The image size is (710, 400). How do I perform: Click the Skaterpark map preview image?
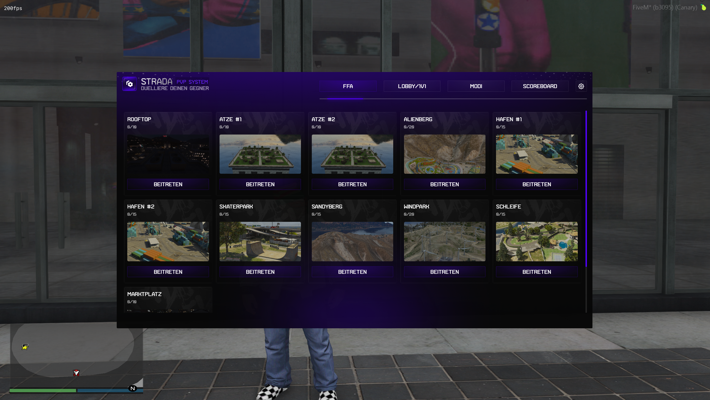(260, 242)
